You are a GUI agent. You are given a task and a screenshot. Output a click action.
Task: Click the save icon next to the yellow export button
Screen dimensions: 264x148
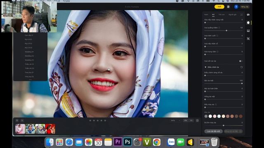pyautogui.click(x=228, y=7)
